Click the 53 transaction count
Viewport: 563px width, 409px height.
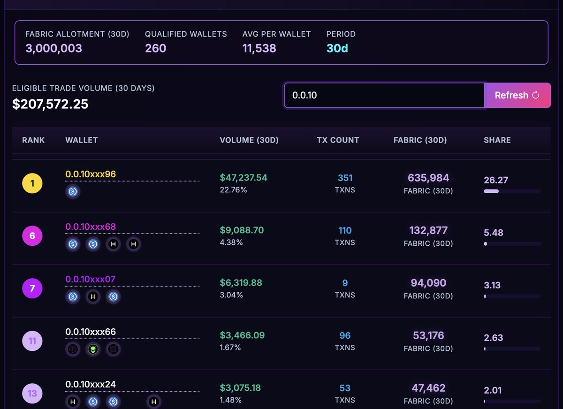[345, 388]
